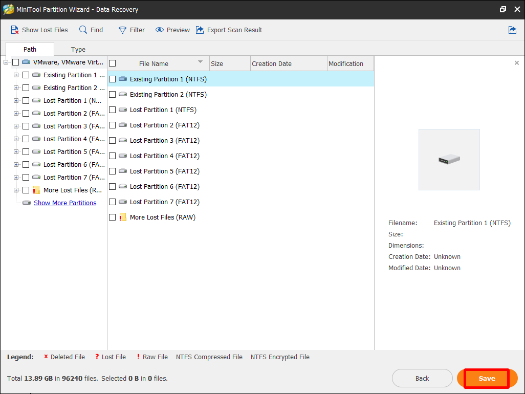This screenshot has width=525, height=394.
Task: Click the Preview eye icon
Action: click(159, 30)
